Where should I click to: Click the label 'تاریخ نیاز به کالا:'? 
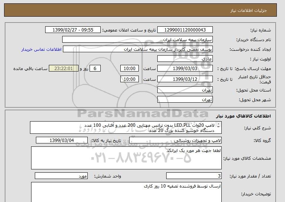(x=106, y=140)
